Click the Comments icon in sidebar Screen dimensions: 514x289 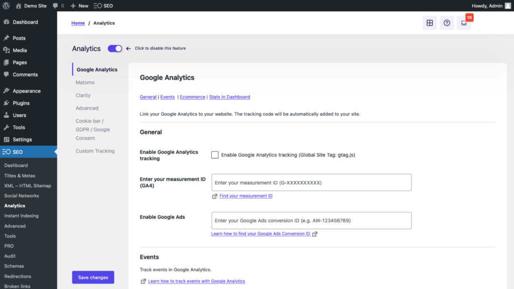coord(6,74)
